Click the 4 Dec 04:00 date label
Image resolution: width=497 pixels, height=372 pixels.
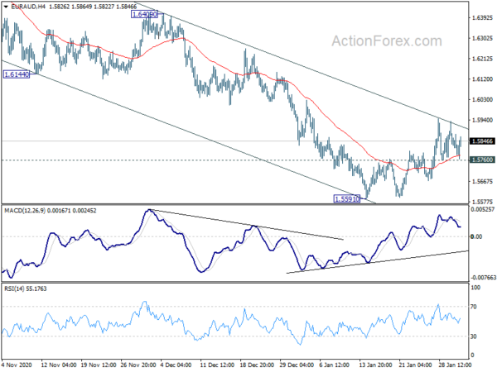coord(176,365)
